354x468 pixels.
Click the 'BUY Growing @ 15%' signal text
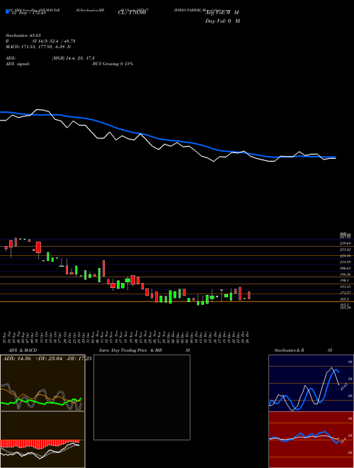(x=113, y=64)
